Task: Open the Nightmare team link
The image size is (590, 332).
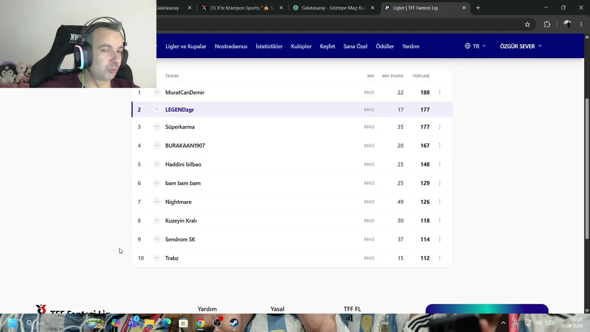Action: point(178,202)
